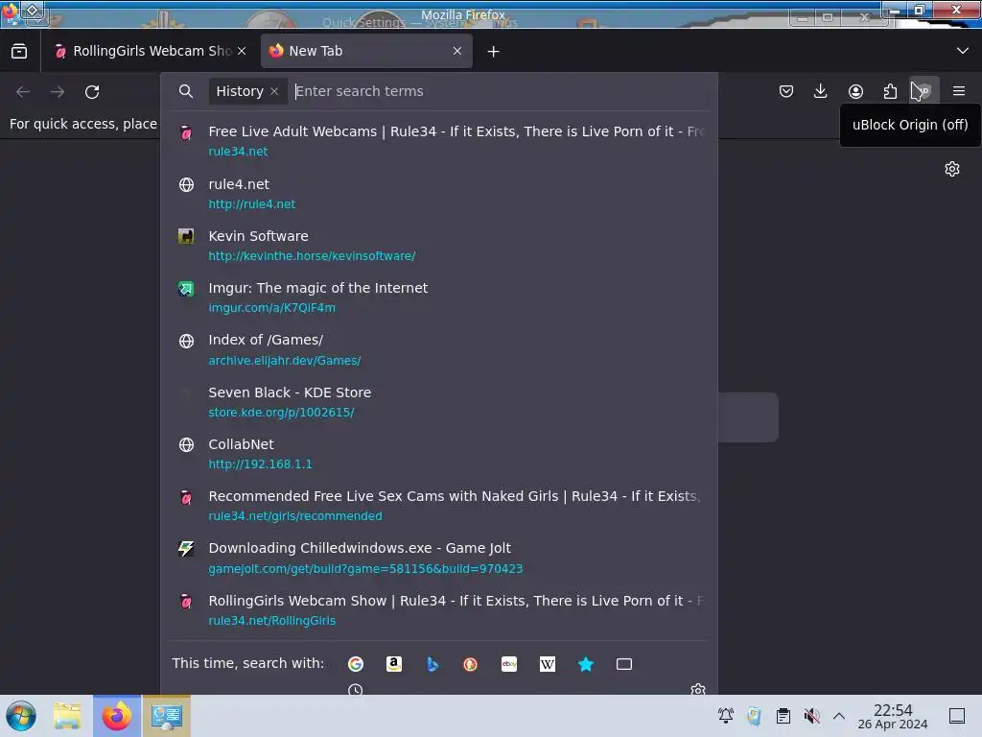Expand the list all tabs chevron

[x=963, y=51]
